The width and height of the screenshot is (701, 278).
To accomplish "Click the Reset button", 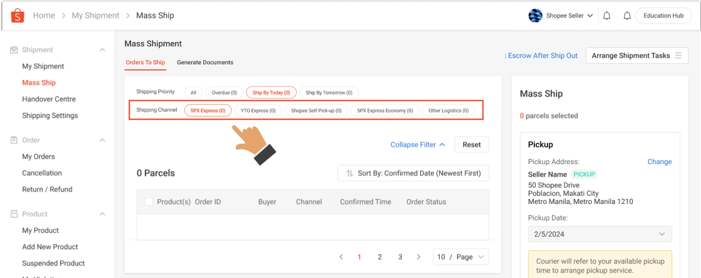I will coord(471,145).
